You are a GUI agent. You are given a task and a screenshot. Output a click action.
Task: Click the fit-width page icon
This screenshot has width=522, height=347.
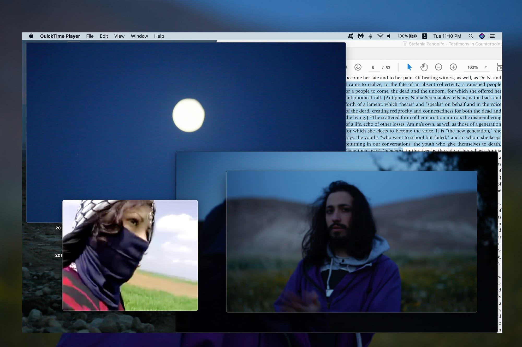[x=500, y=67]
